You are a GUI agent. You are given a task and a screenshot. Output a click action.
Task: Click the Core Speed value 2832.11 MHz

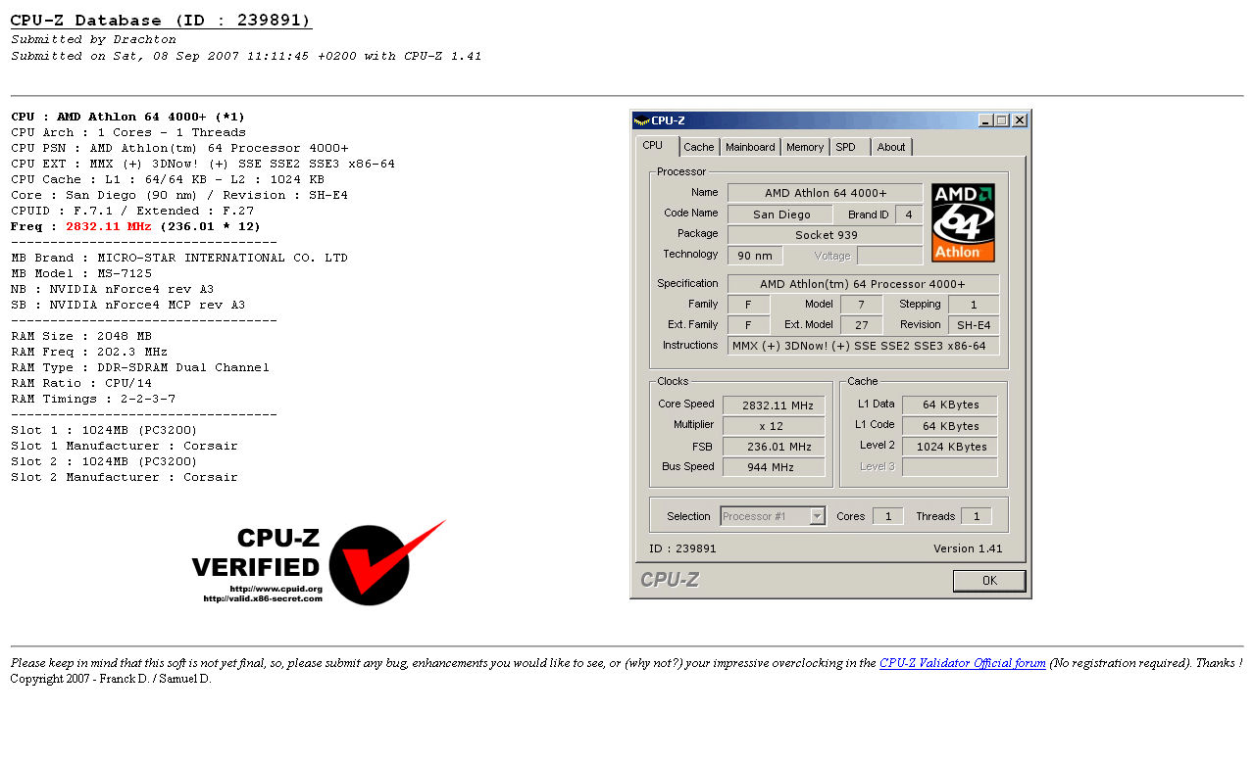(774, 405)
